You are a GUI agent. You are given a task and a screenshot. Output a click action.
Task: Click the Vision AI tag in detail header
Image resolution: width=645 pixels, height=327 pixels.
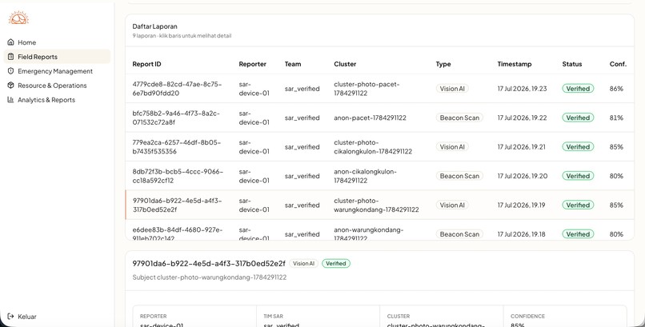(303, 264)
